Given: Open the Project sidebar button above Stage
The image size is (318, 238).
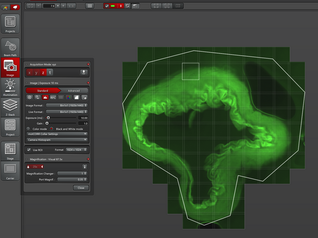Looking at the screenshot, I should (x=10, y=127).
